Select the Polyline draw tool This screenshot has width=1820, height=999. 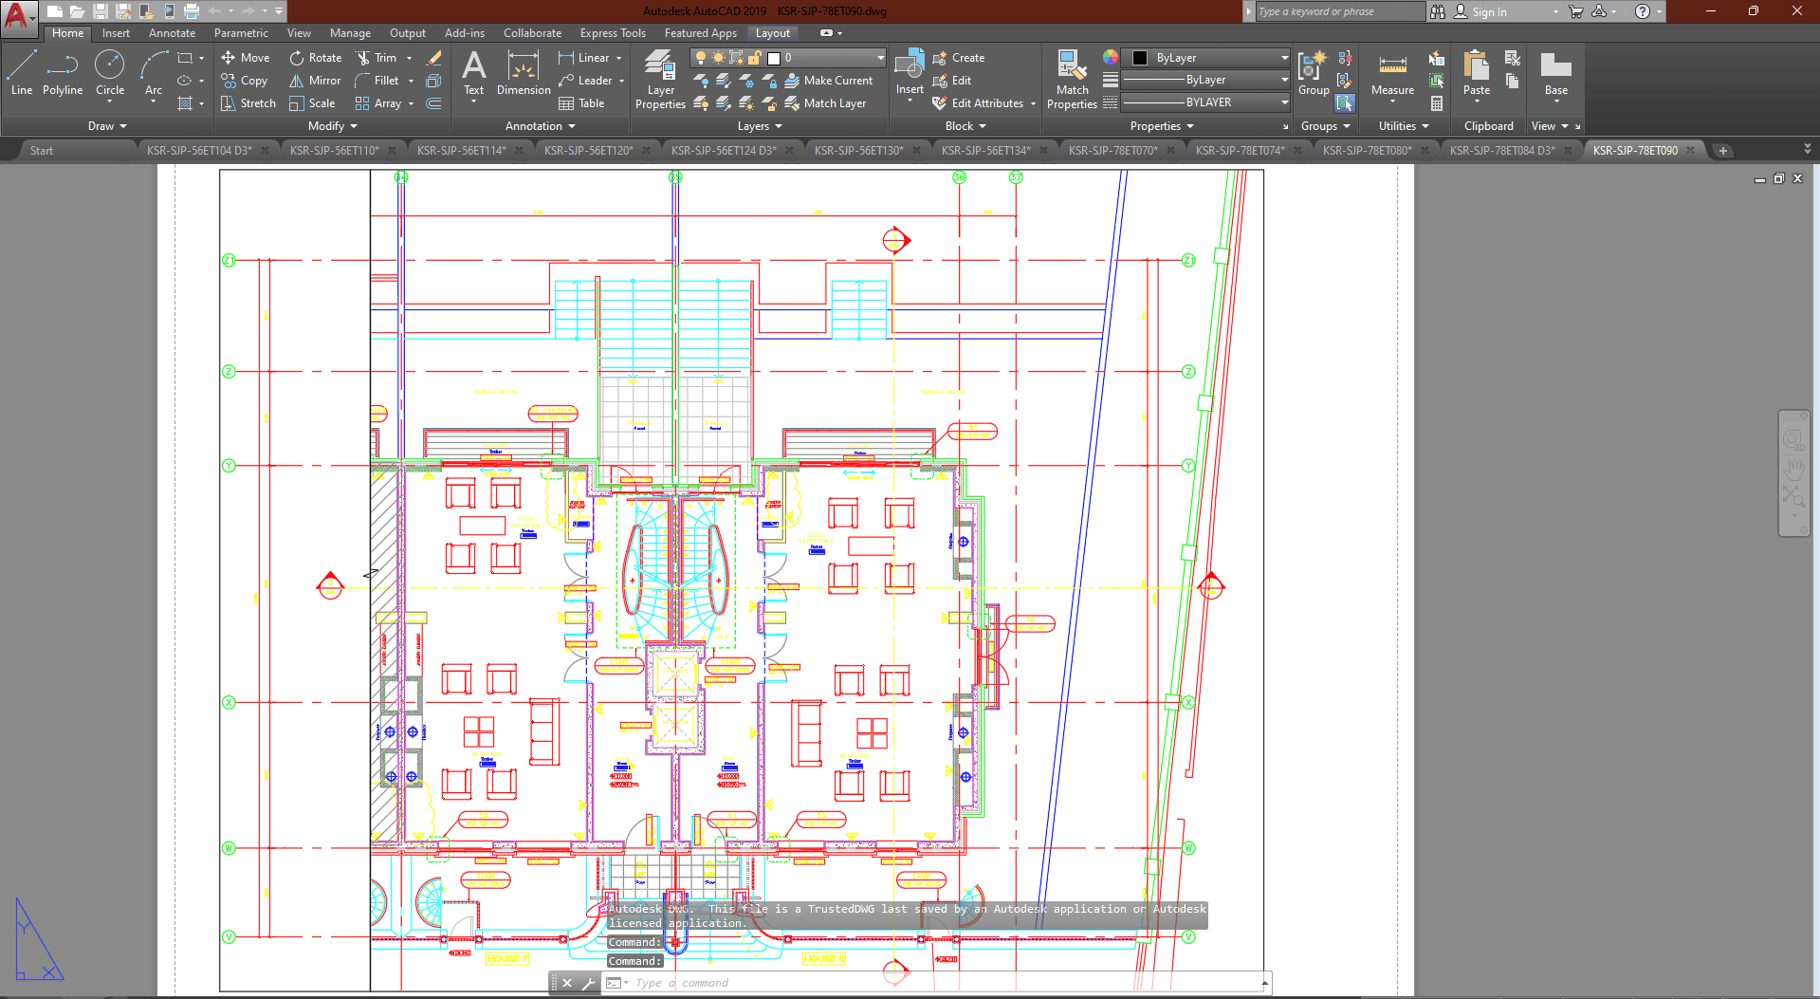62,74
